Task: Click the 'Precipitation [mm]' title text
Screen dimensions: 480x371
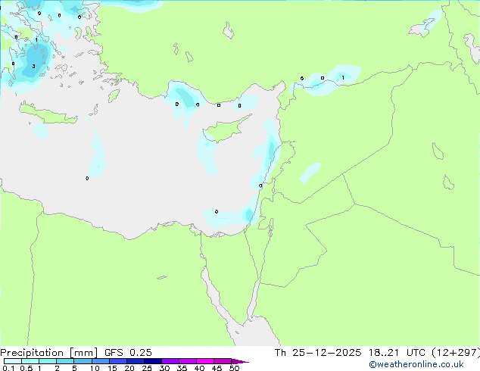Action: pyautogui.click(x=48, y=353)
